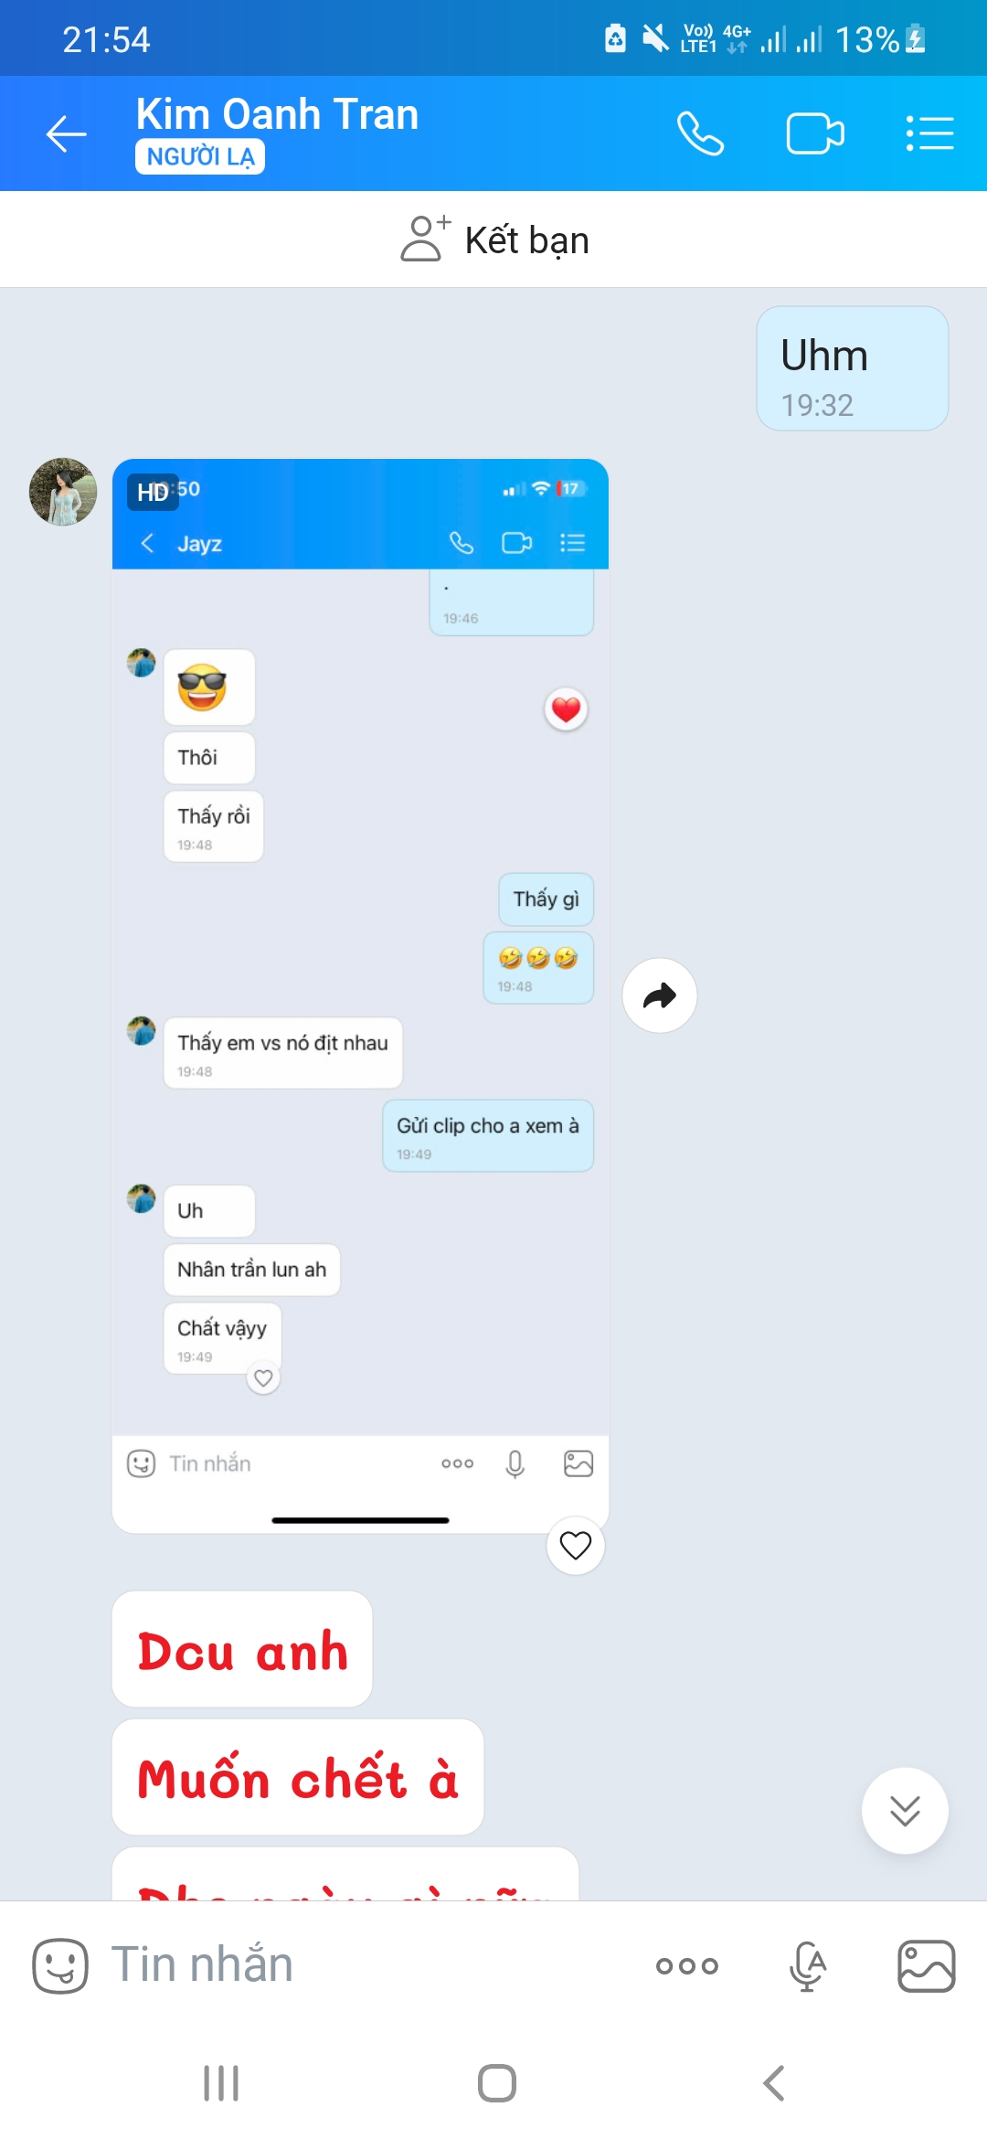Viewport: 987px width, 2139px height.
Task: Open the sticker and emoji picker
Action: (60, 1965)
